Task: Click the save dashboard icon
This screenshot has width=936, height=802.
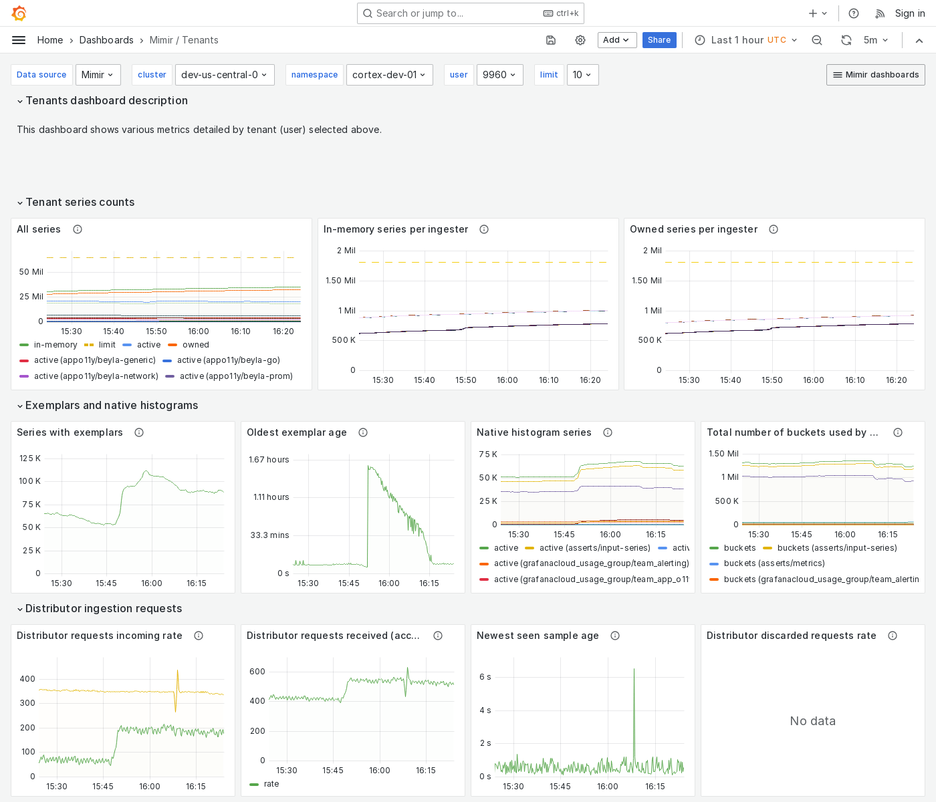Action: click(x=550, y=40)
